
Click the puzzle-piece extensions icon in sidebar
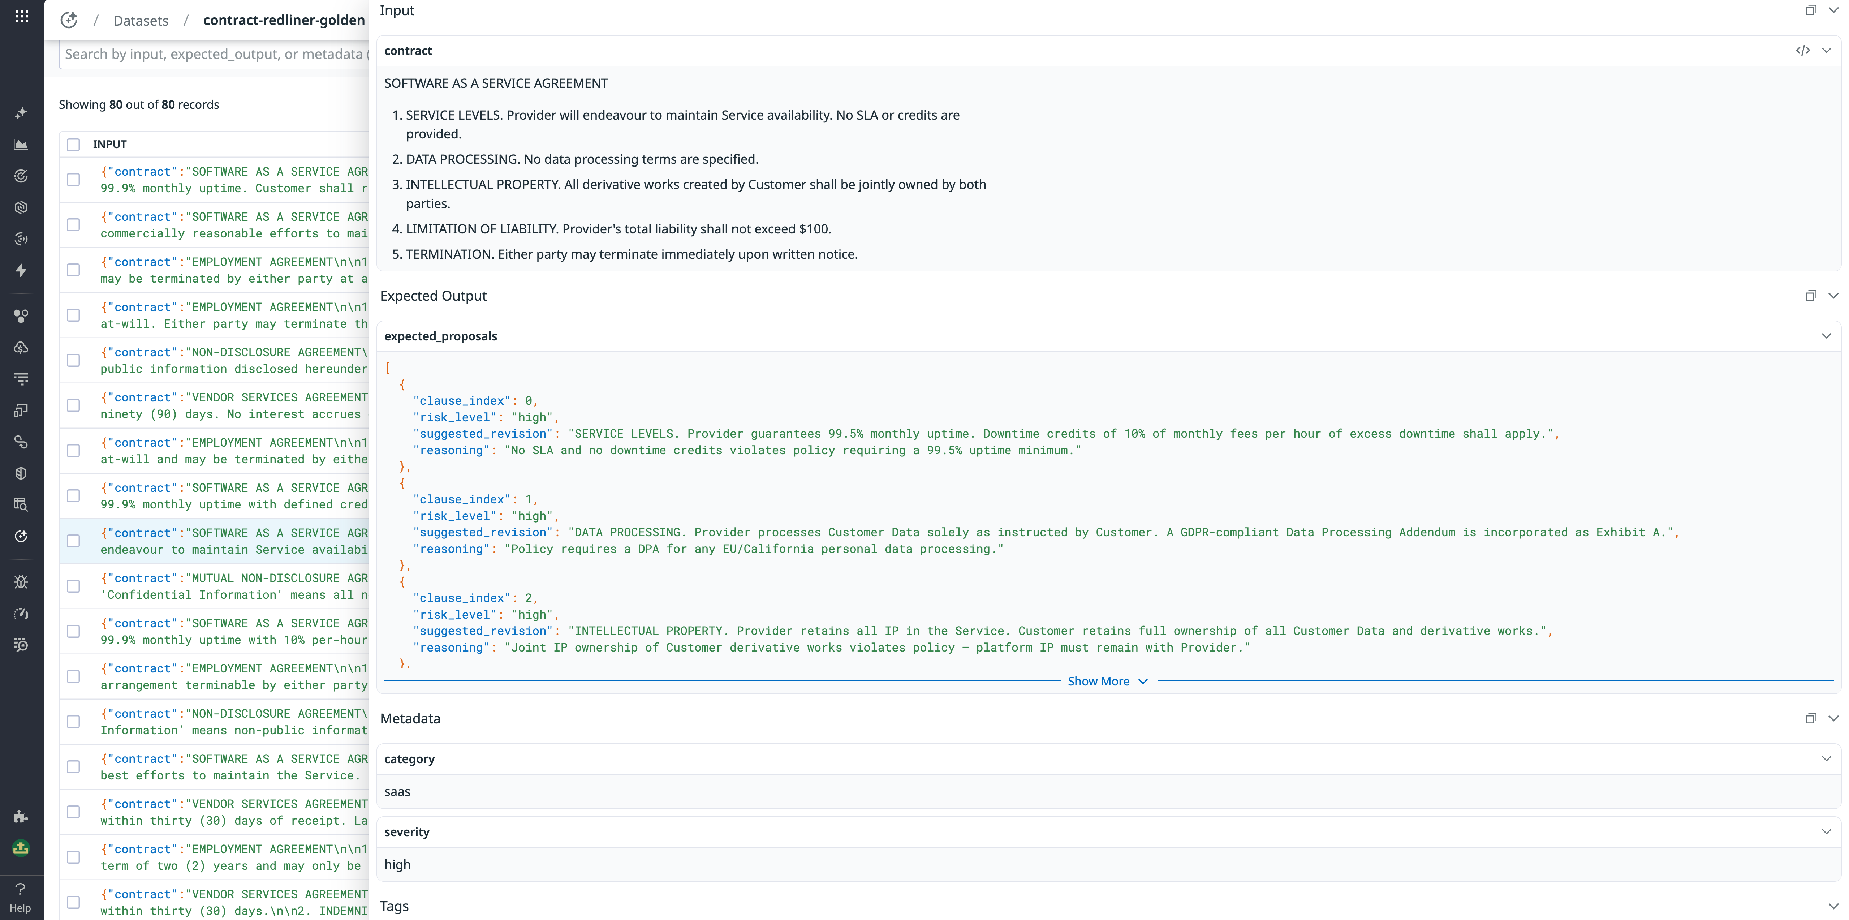point(22,816)
